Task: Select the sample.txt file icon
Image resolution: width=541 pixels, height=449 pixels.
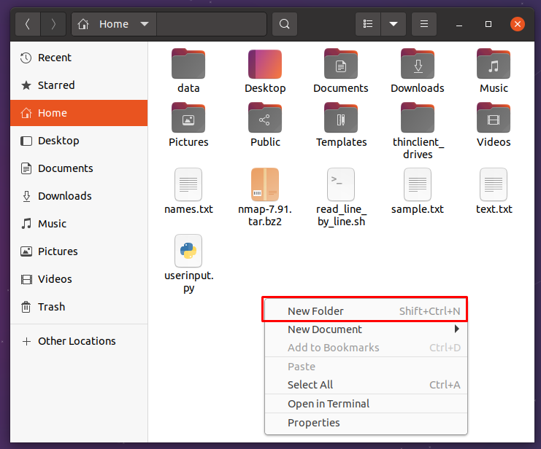Action: [418, 184]
